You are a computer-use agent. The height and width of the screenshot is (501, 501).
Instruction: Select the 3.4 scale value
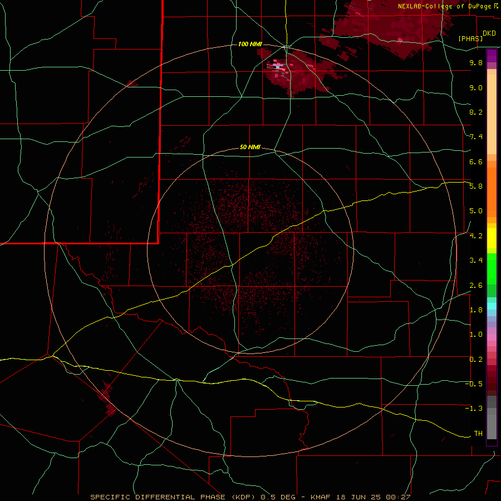click(x=476, y=261)
